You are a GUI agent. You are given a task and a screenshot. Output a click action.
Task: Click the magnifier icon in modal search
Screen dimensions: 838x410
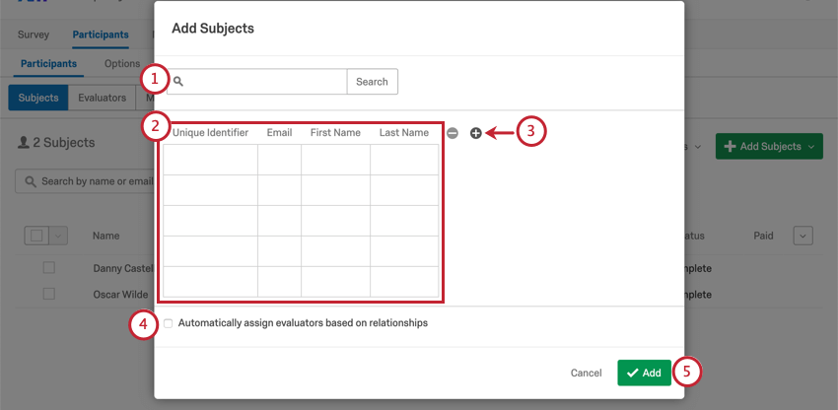(x=178, y=82)
